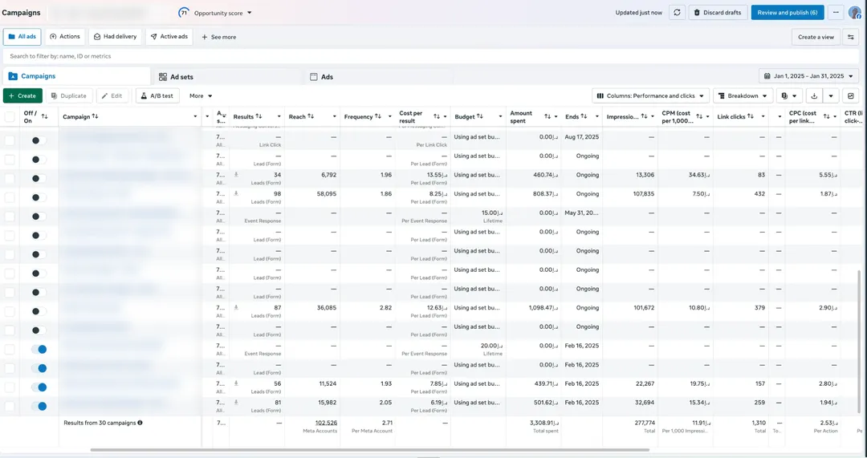Click the green Create button

click(22, 95)
